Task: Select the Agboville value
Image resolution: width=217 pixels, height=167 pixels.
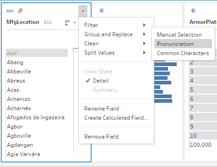Action: click(37, 136)
